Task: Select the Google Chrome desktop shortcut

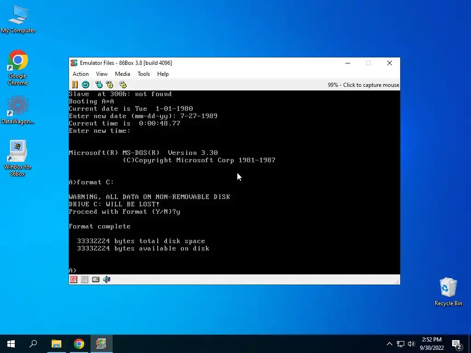Action: click(x=18, y=68)
